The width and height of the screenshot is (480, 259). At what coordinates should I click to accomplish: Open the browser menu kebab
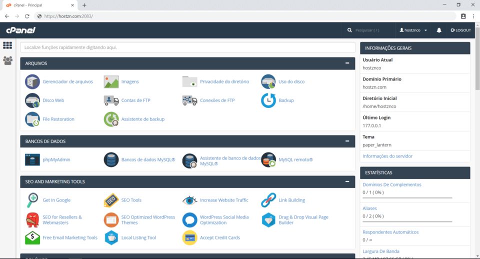click(x=473, y=16)
